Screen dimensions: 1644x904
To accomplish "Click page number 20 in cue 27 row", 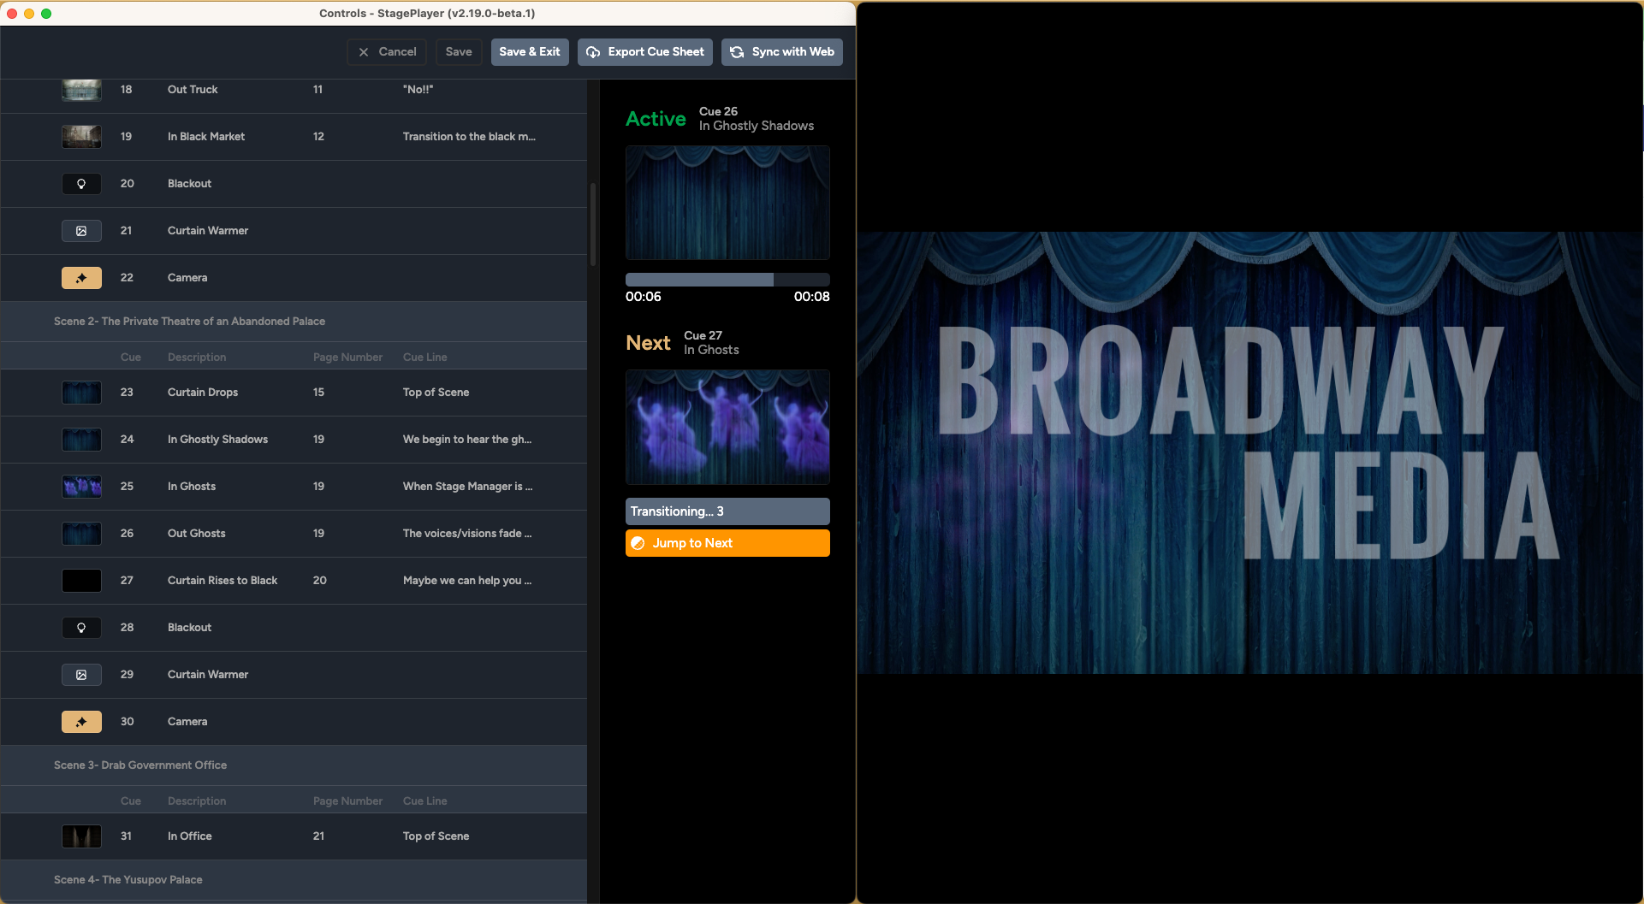I will pos(320,581).
